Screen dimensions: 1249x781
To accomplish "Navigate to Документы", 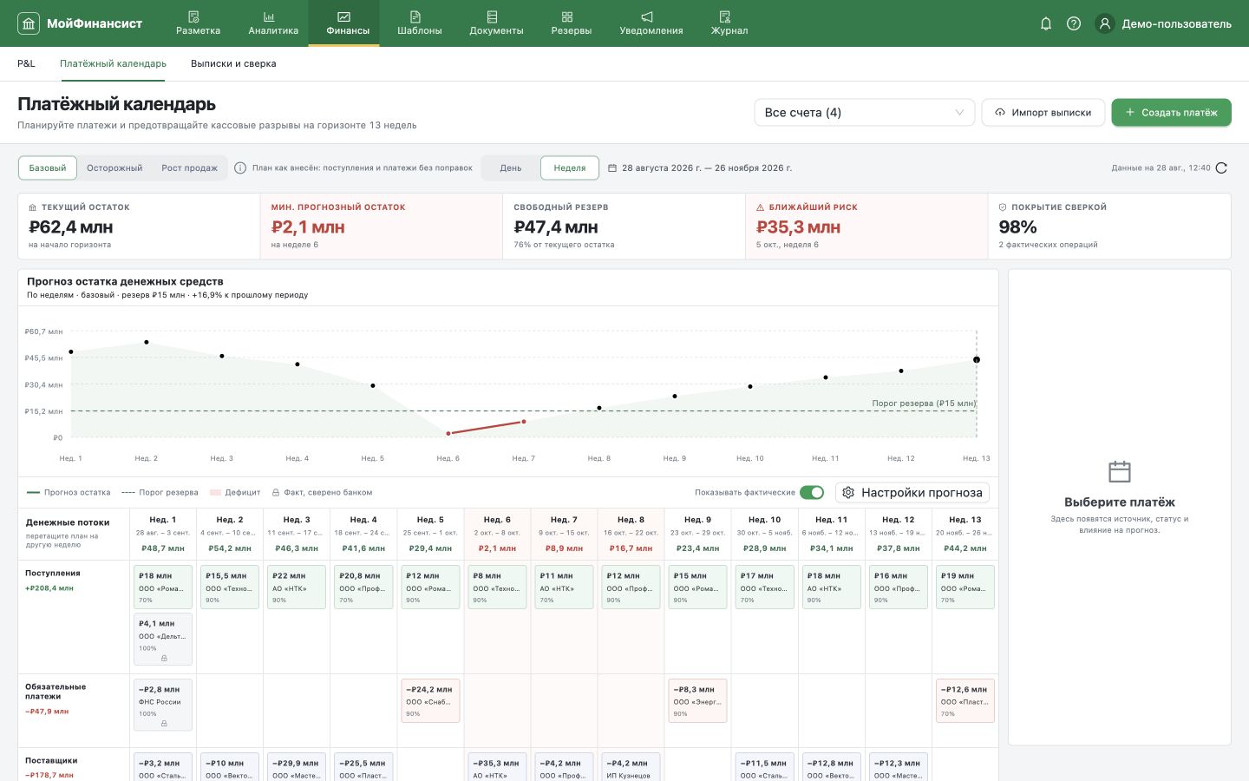I will (x=496, y=23).
